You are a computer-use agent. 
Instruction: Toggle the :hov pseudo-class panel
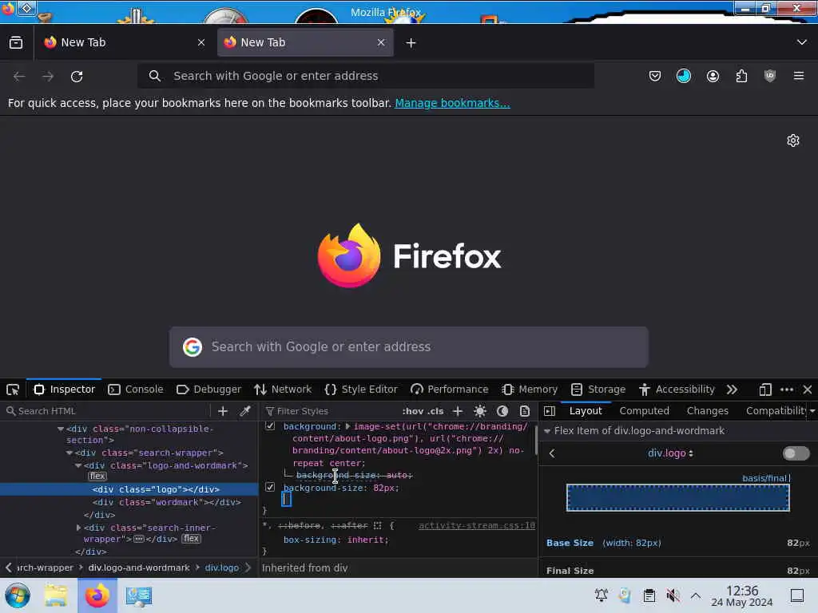413,411
